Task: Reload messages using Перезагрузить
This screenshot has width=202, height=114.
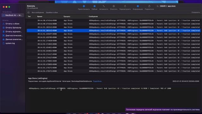Action: (125, 8)
